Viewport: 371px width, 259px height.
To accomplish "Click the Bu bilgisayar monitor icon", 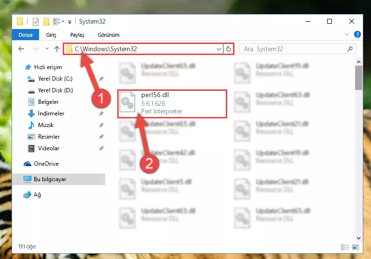I will (x=27, y=179).
